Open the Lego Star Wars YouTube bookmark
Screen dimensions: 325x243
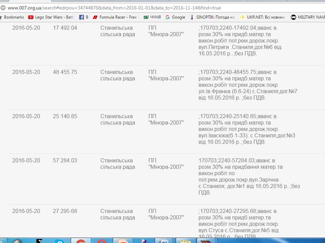(x=51, y=17)
